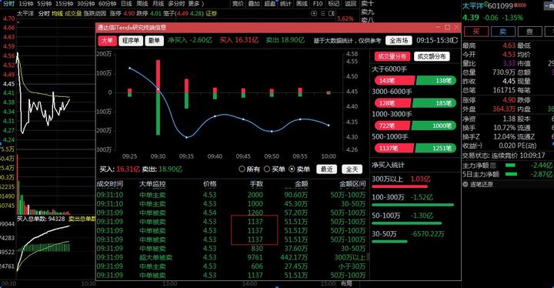Click the 100-300万 net inflow bar
This screenshot has height=288, width=554.
(x=412, y=205)
